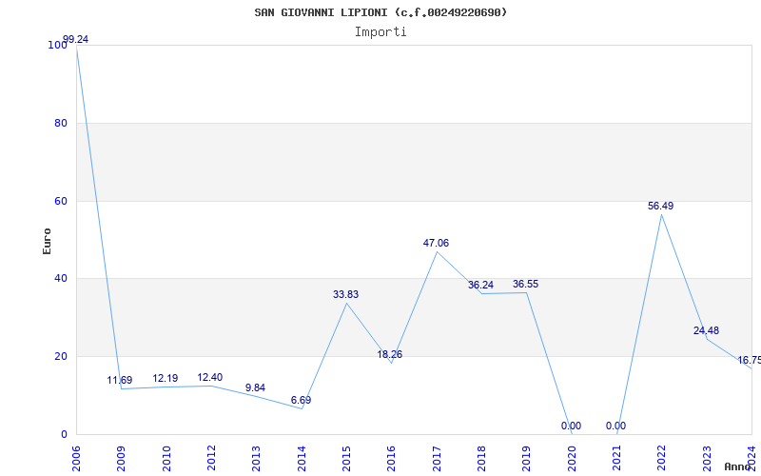Select the 2009 x-axis year label
The image size is (761, 476).
(122, 459)
